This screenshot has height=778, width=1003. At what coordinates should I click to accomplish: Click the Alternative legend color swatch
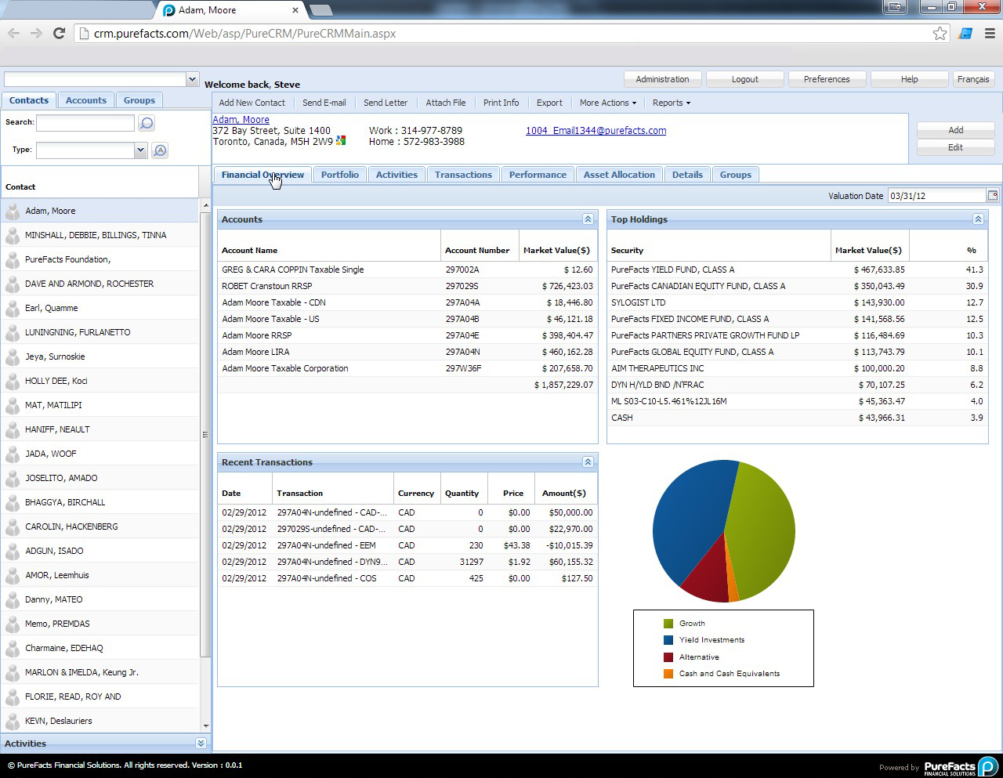click(668, 657)
